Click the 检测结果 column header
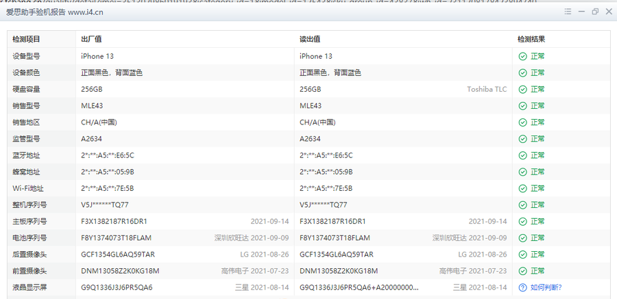This screenshot has width=617, height=299. (x=531, y=39)
